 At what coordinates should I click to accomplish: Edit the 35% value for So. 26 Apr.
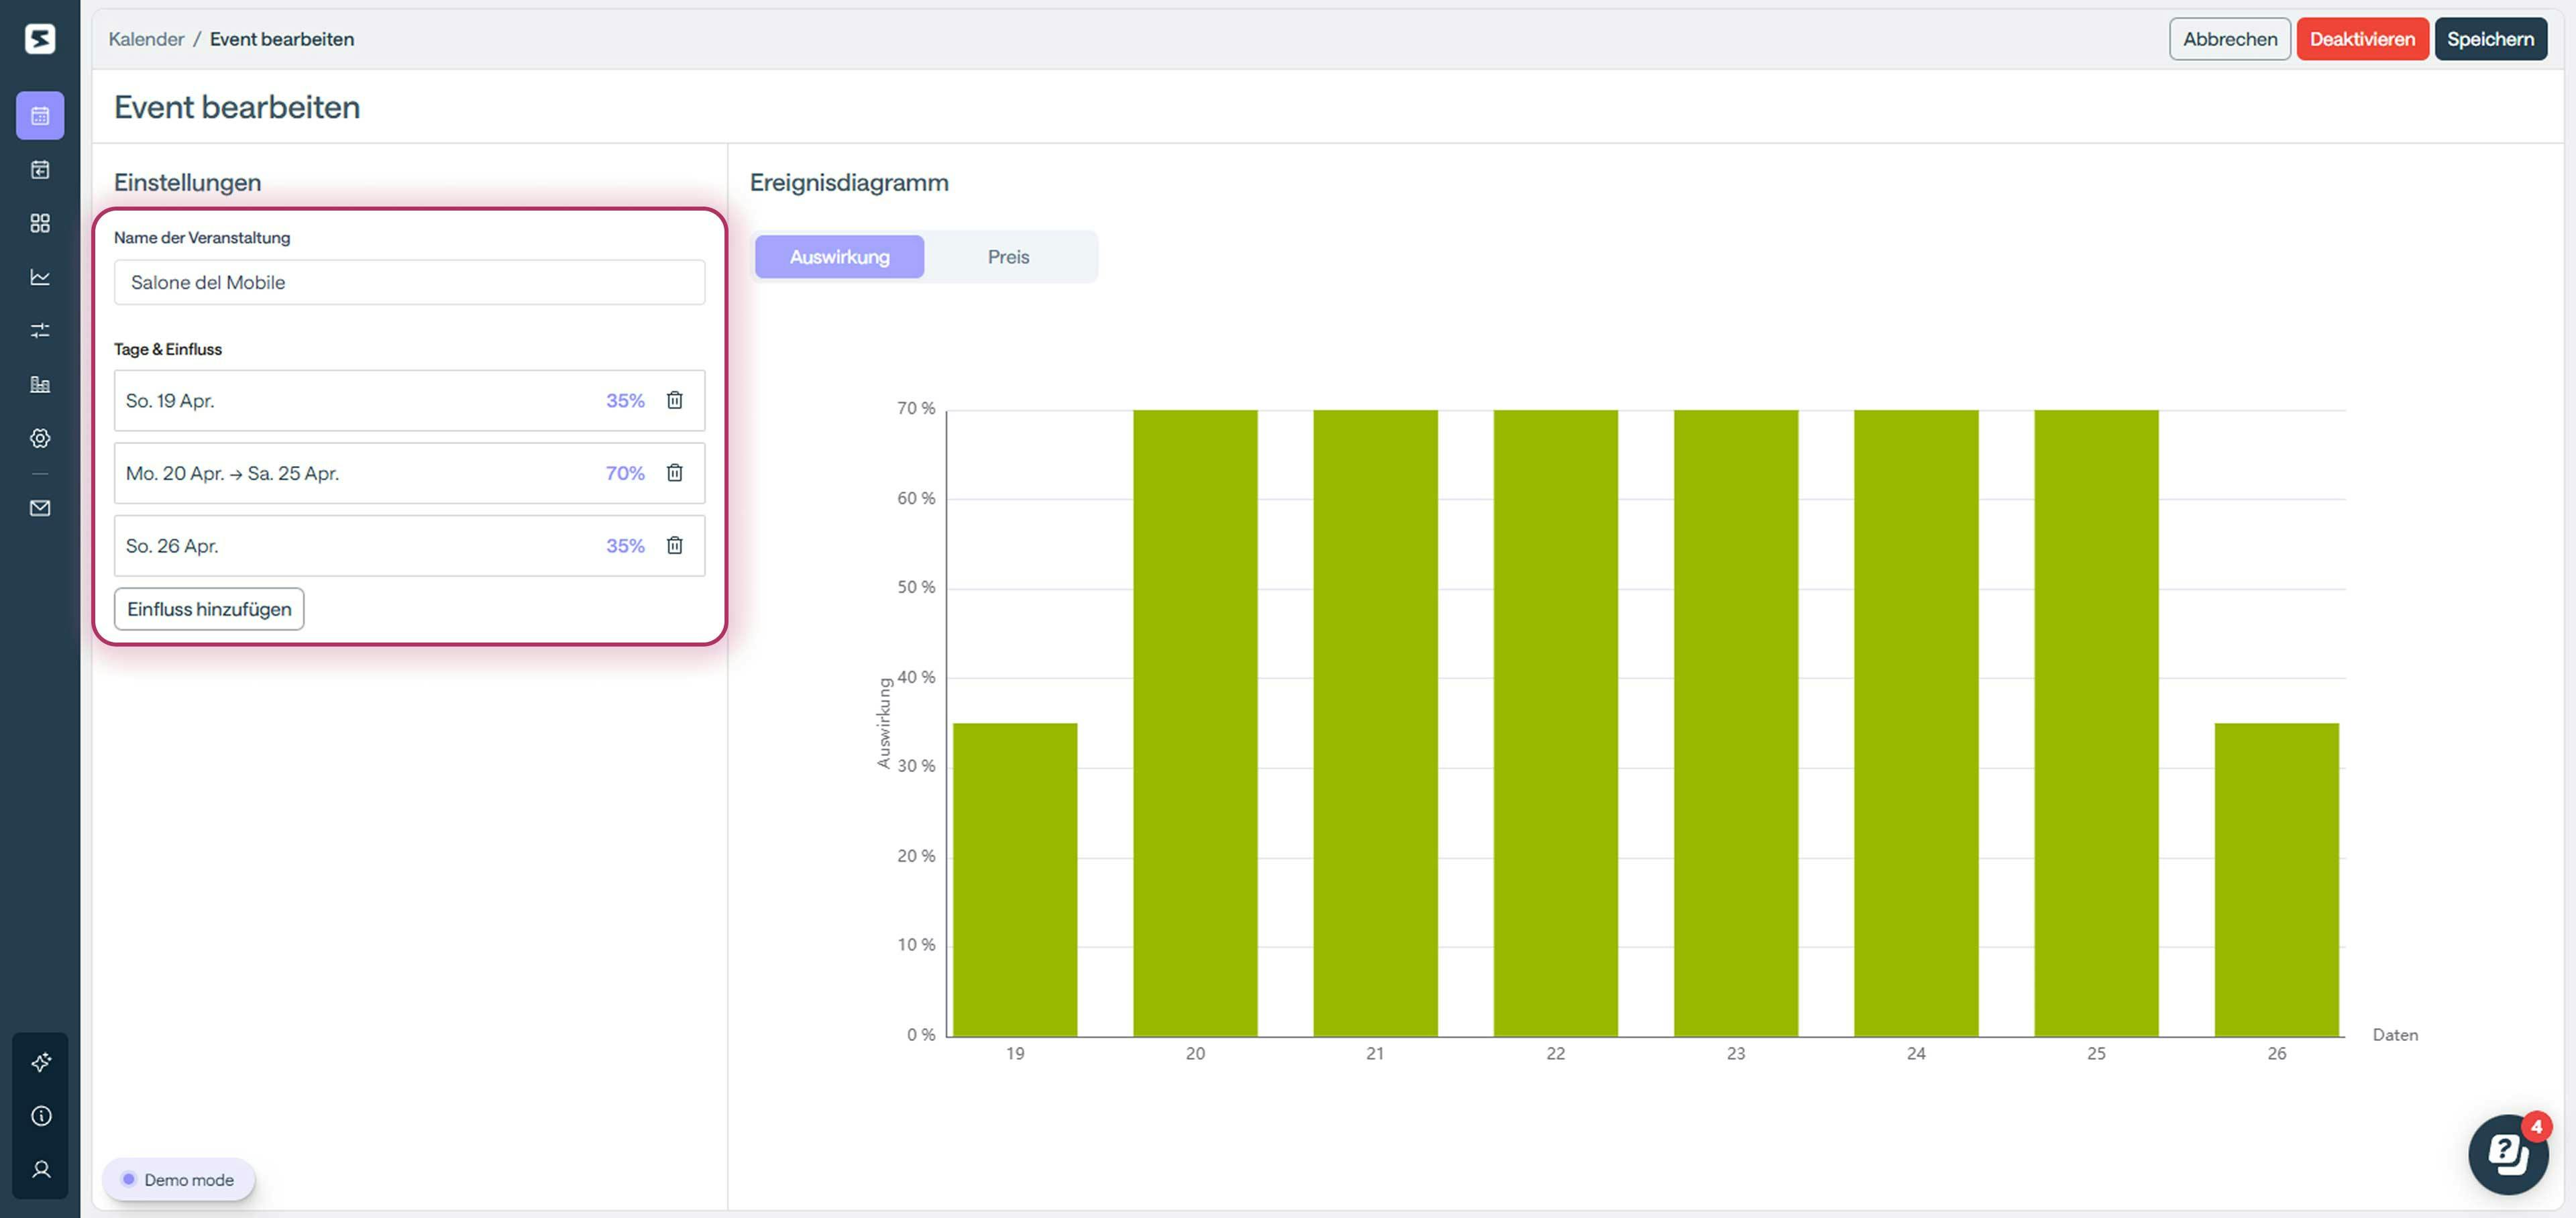[625, 546]
